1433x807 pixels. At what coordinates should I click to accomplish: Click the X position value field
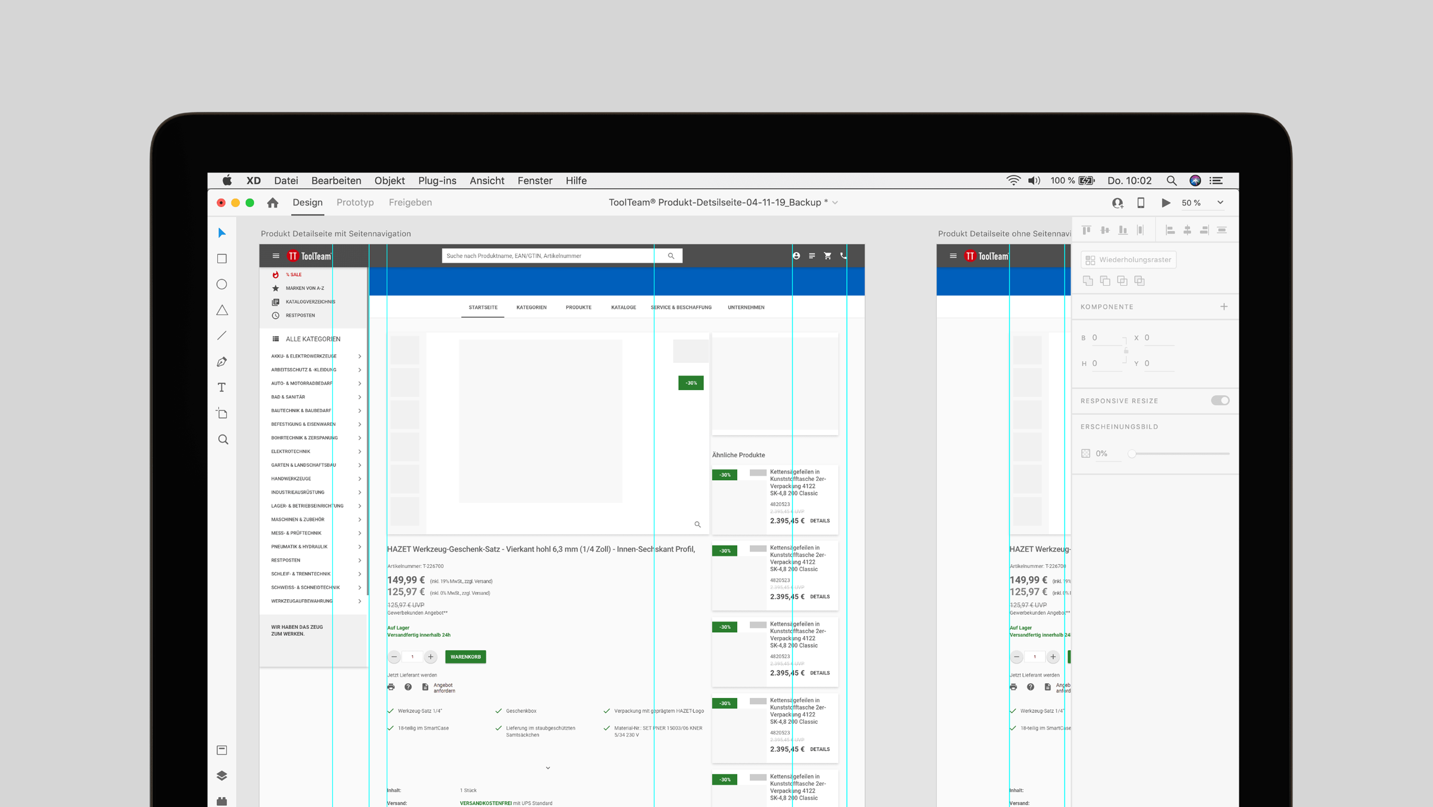[1159, 338]
